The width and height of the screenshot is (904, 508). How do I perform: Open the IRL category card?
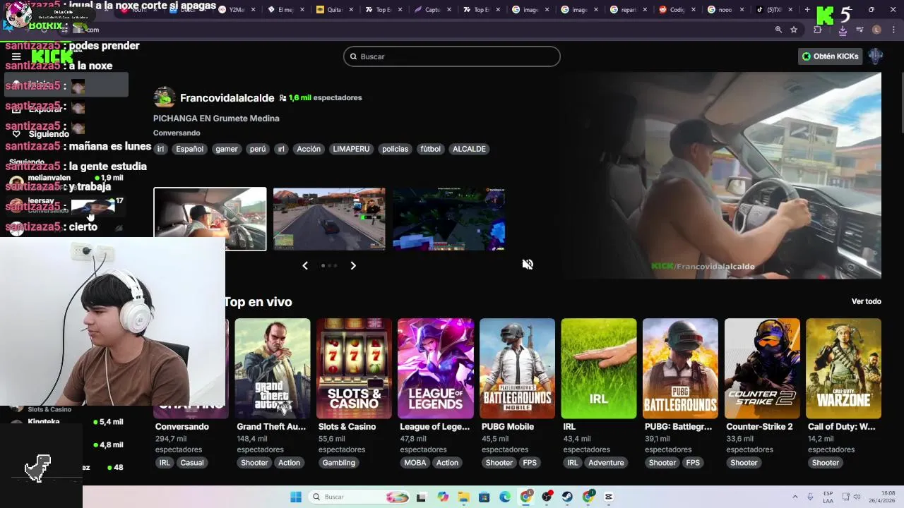(x=599, y=368)
